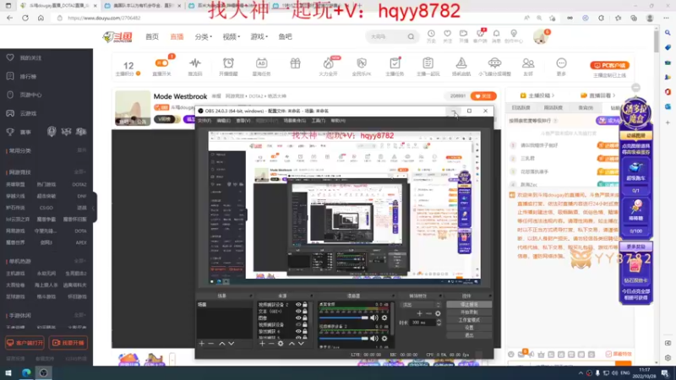Expand 游戏 dropdown in top nav
This screenshot has width=676, height=380.
[x=259, y=37]
